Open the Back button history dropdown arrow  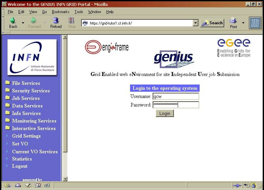tap(23, 23)
